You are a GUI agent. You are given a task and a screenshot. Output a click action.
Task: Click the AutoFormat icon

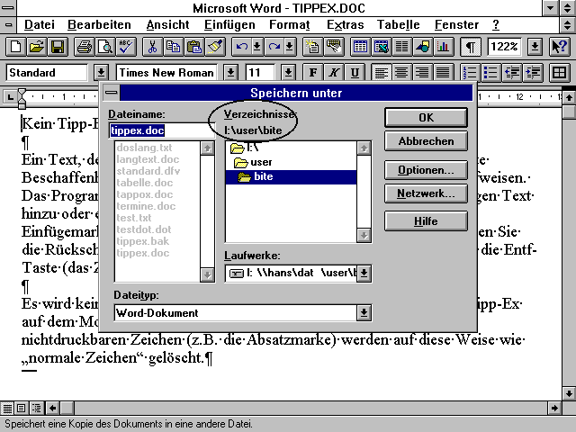coord(312,47)
